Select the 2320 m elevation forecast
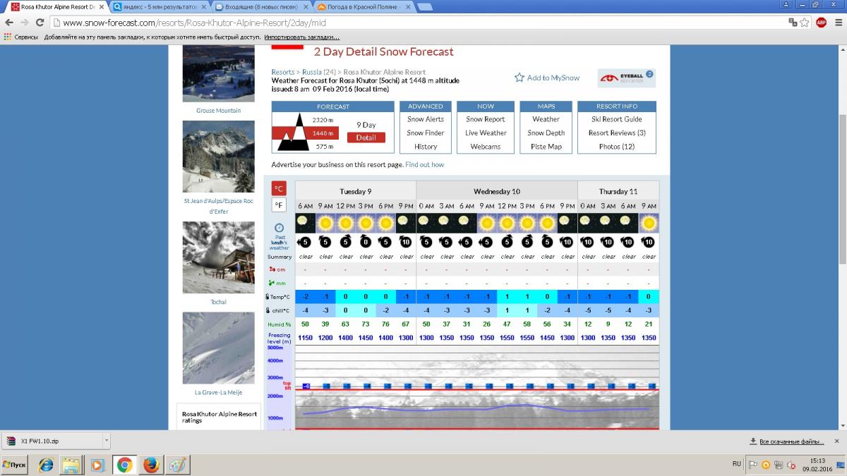 click(x=323, y=120)
